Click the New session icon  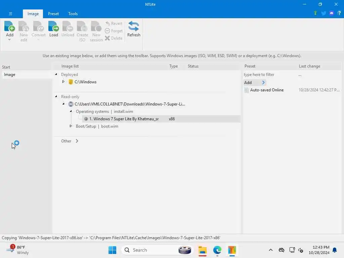pyautogui.click(x=96, y=31)
